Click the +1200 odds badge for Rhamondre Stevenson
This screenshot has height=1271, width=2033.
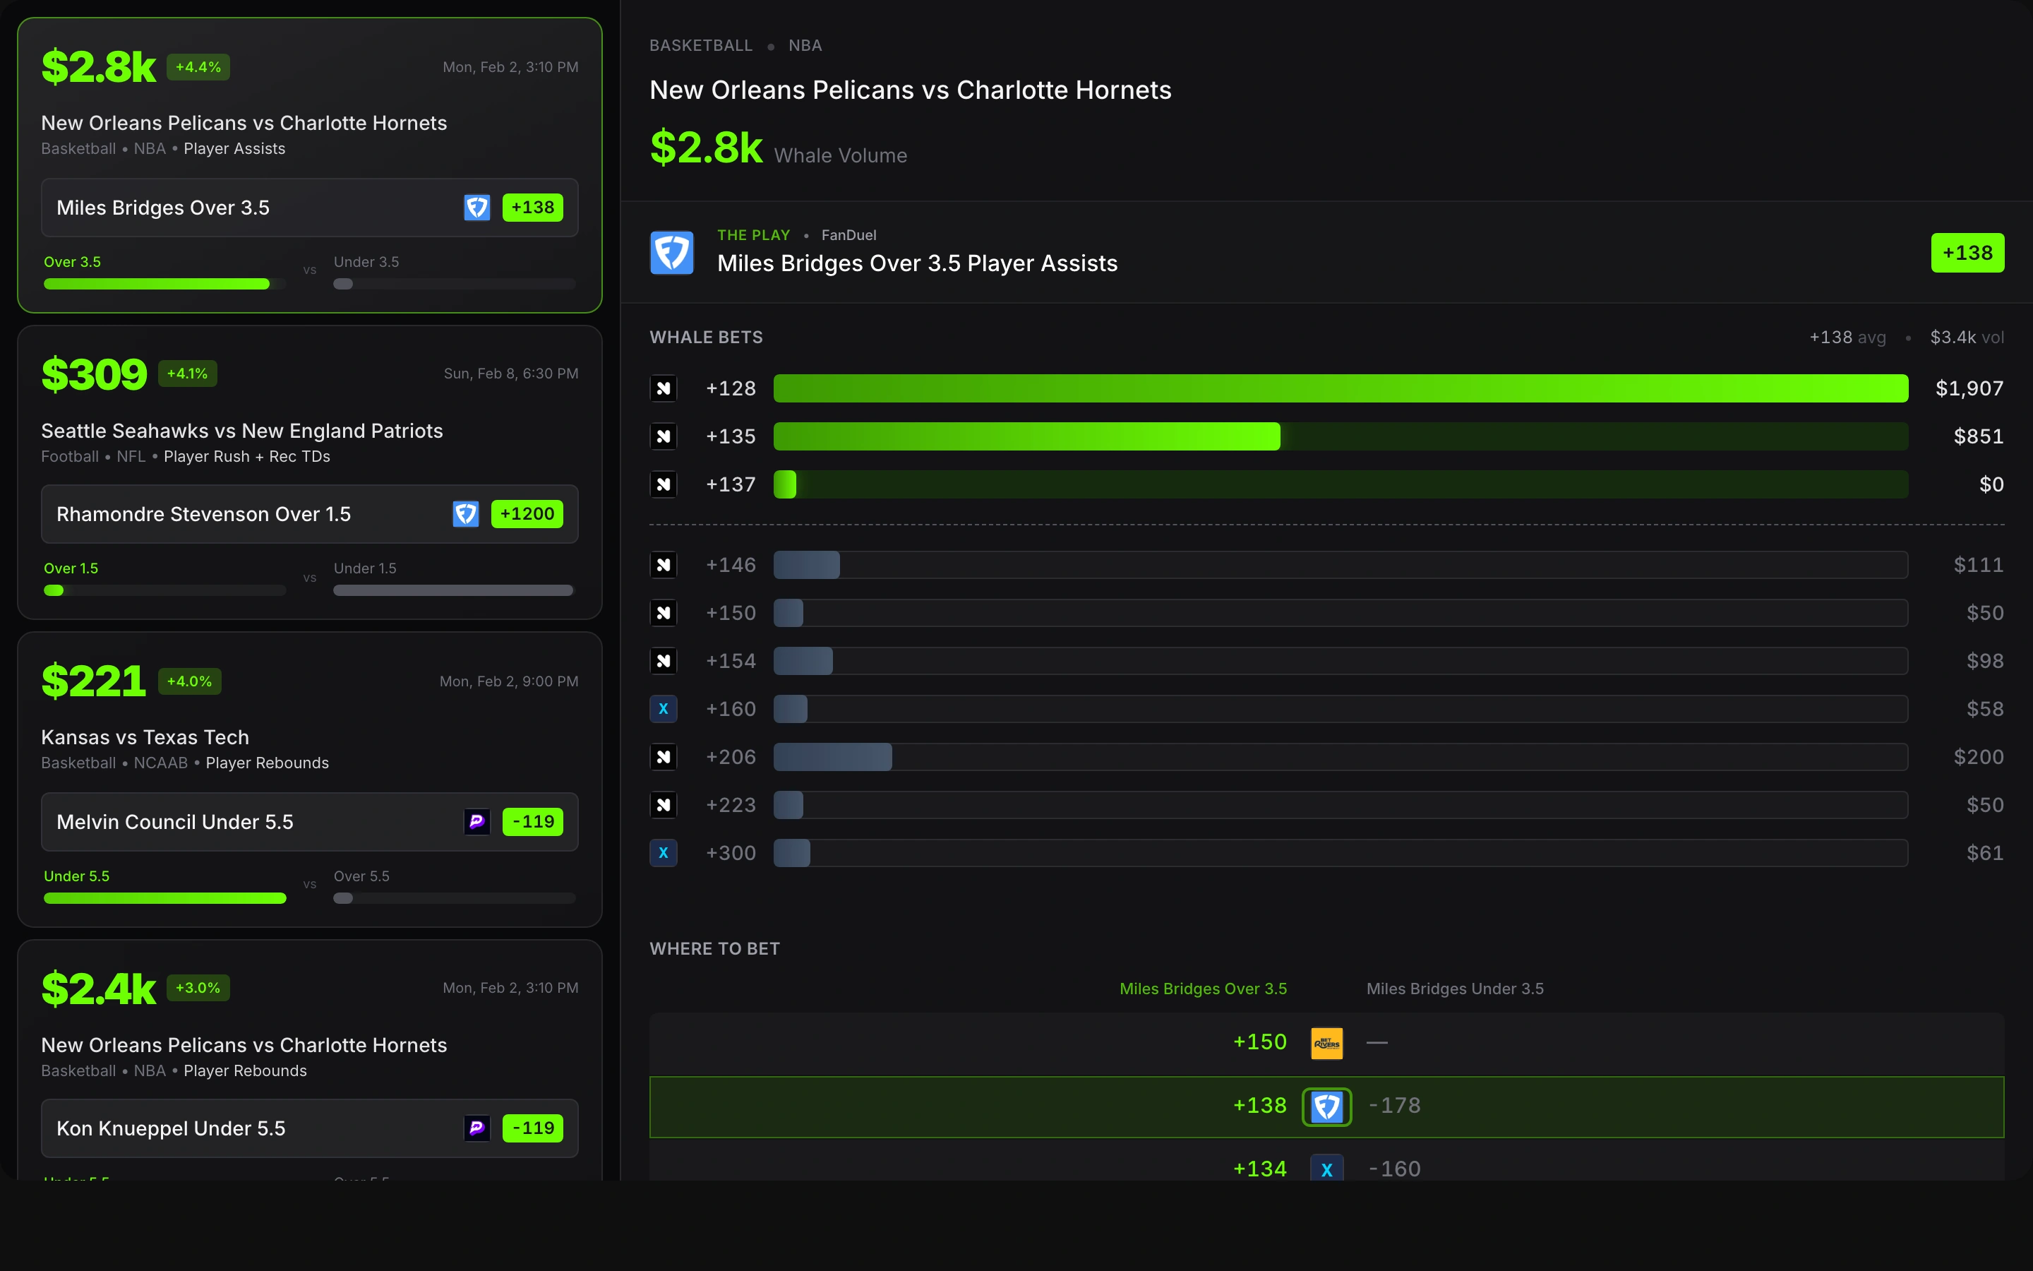527,513
